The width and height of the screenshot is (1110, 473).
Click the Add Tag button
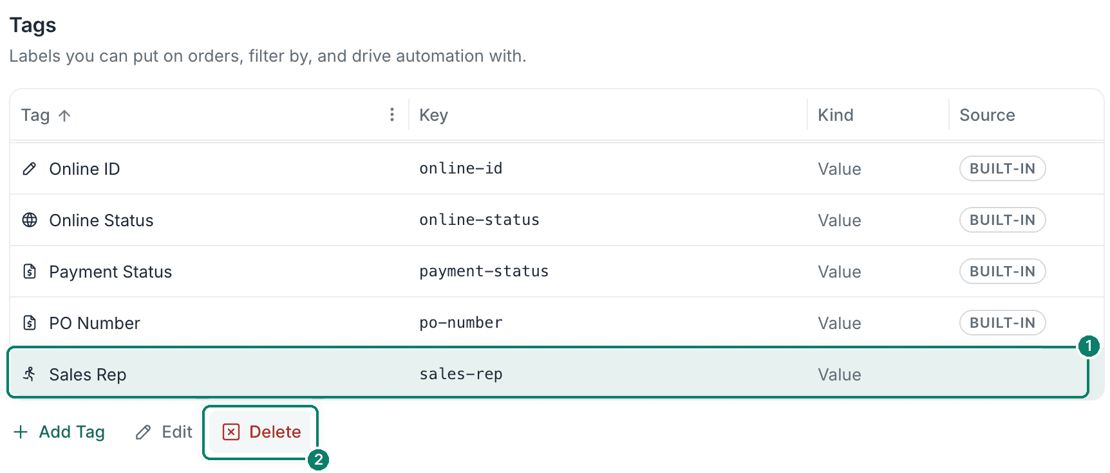point(59,432)
